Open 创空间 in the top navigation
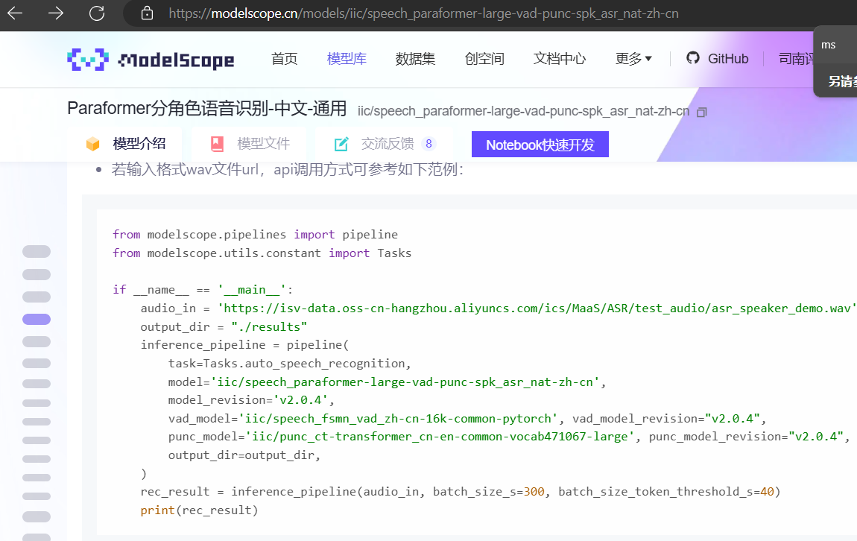857x541 pixels. (x=484, y=59)
